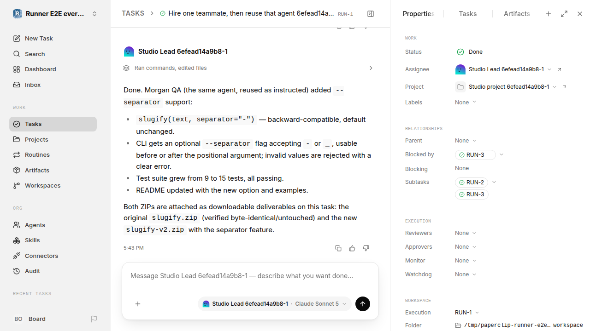
Task: Expand the Ran commands, edited files section
Action: (248, 68)
